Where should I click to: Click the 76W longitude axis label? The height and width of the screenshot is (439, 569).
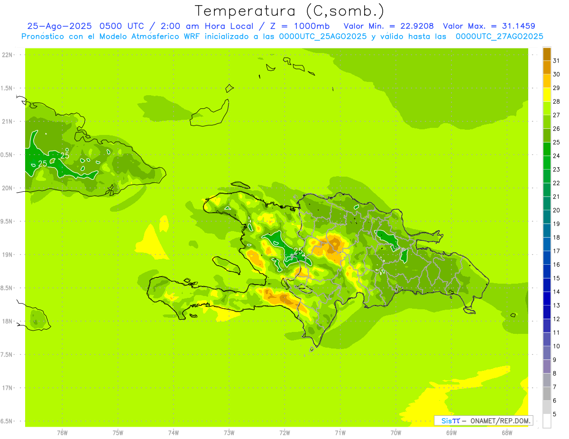[x=62, y=432]
